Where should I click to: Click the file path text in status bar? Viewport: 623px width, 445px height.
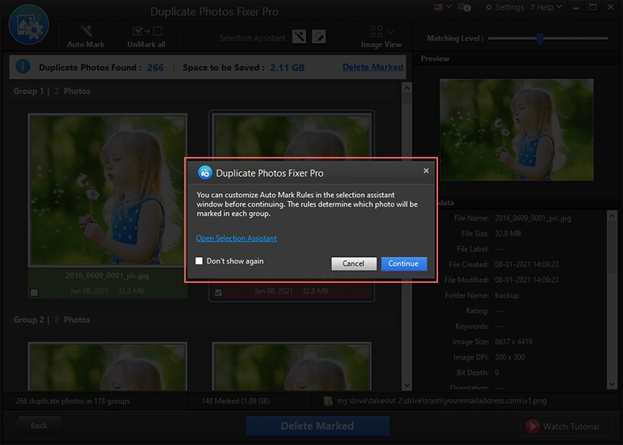(x=442, y=401)
